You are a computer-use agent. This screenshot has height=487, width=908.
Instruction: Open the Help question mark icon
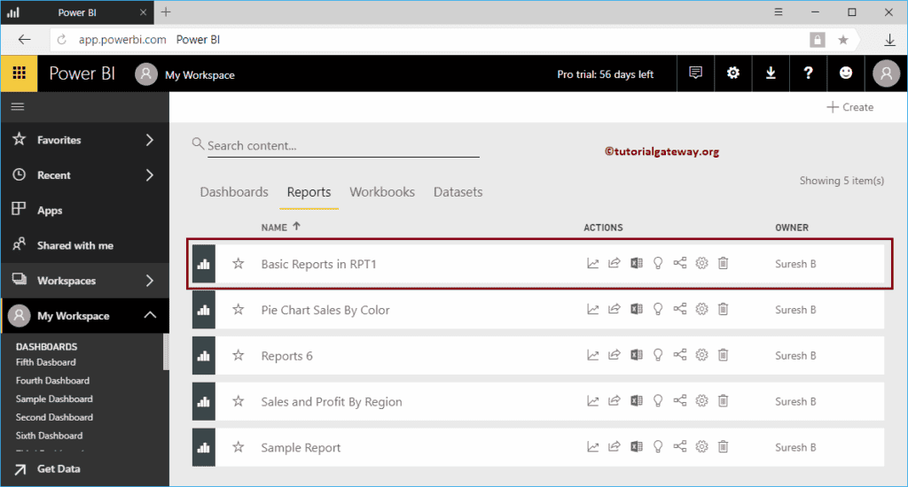click(809, 73)
